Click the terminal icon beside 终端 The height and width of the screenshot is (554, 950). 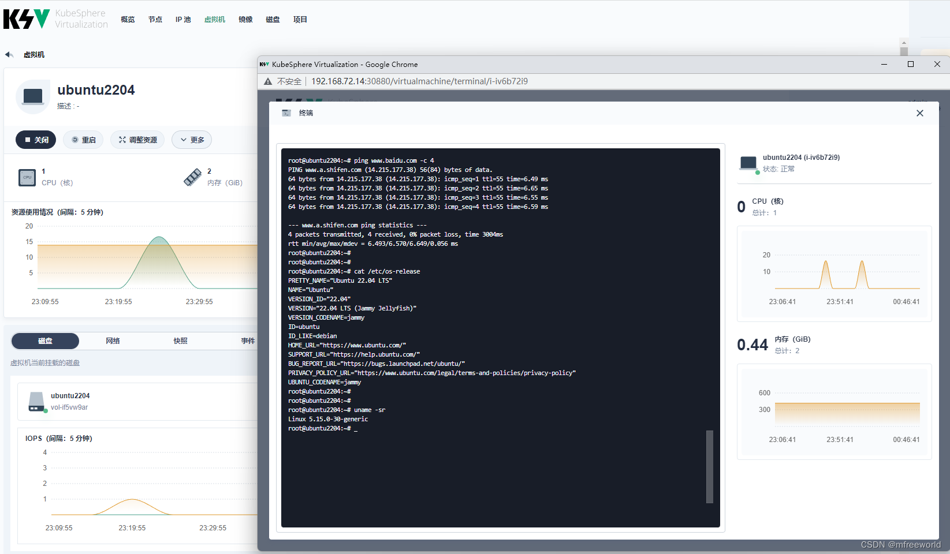click(x=286, y=113)
